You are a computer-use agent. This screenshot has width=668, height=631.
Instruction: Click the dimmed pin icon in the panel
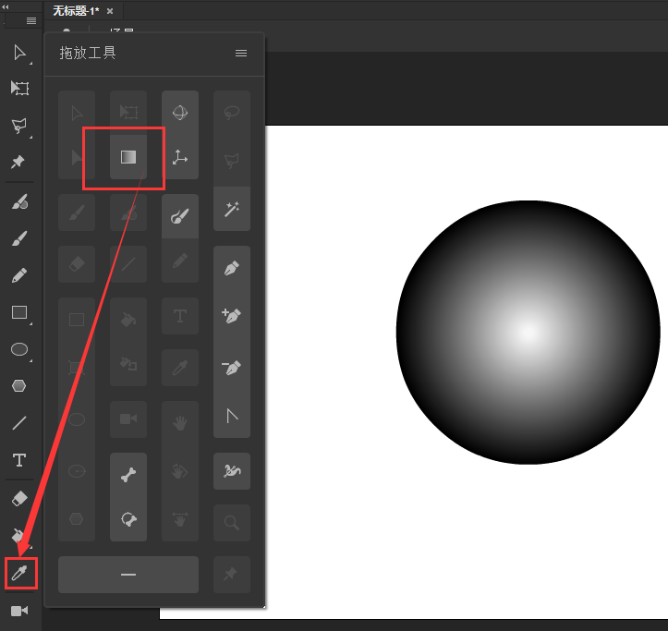pyautogui.click(x=231, y=575)
